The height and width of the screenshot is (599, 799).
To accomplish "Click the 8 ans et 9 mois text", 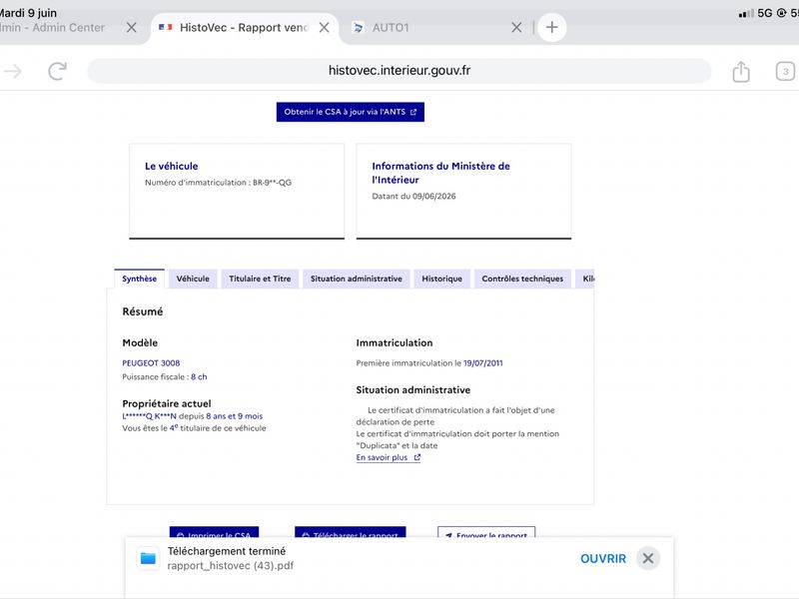I will pyautogui.click(x=235, y=416).
